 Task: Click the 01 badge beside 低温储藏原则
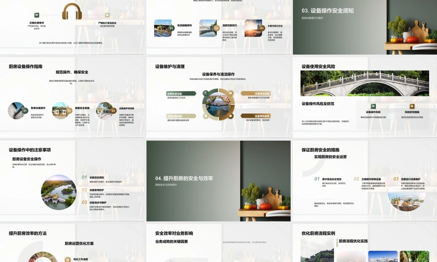(171, 28)
